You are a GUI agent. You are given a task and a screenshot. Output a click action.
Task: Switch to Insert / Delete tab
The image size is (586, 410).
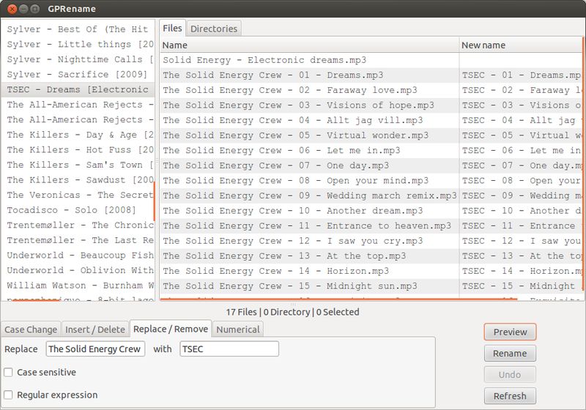click(95, 329)
